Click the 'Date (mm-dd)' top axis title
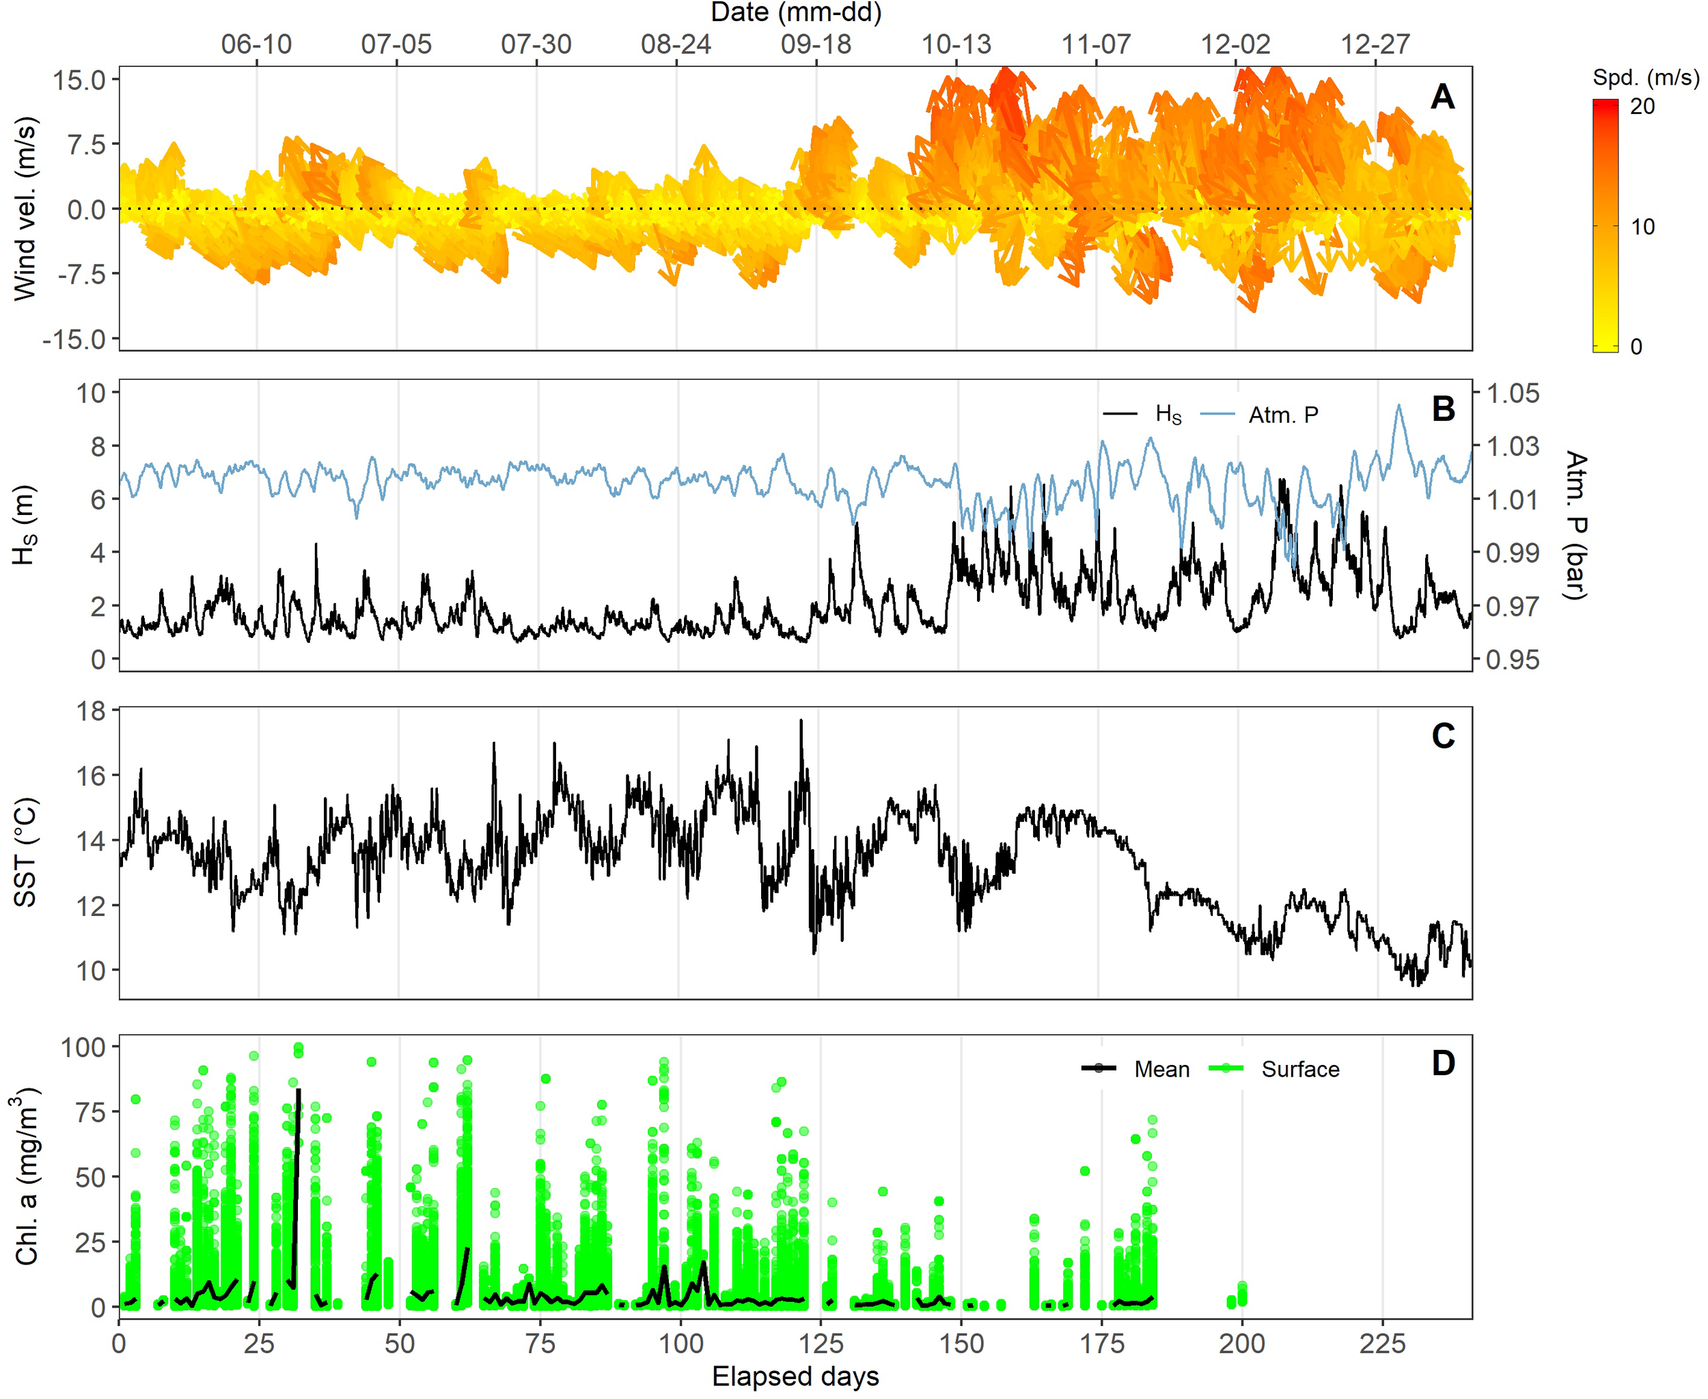Image resolution: width=1708 pixels, height=1399 pixels. click(x=795, y=12)
